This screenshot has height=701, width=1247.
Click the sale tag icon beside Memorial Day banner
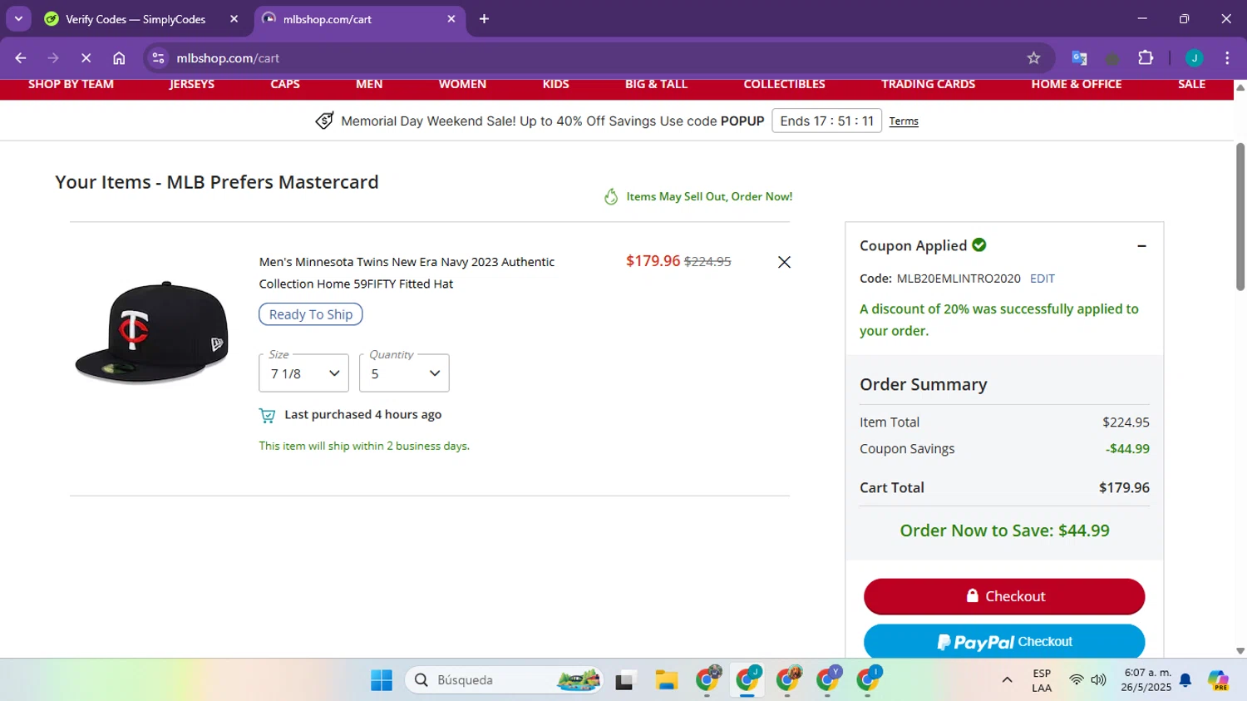pyautogui.click(x=324, y=121)
